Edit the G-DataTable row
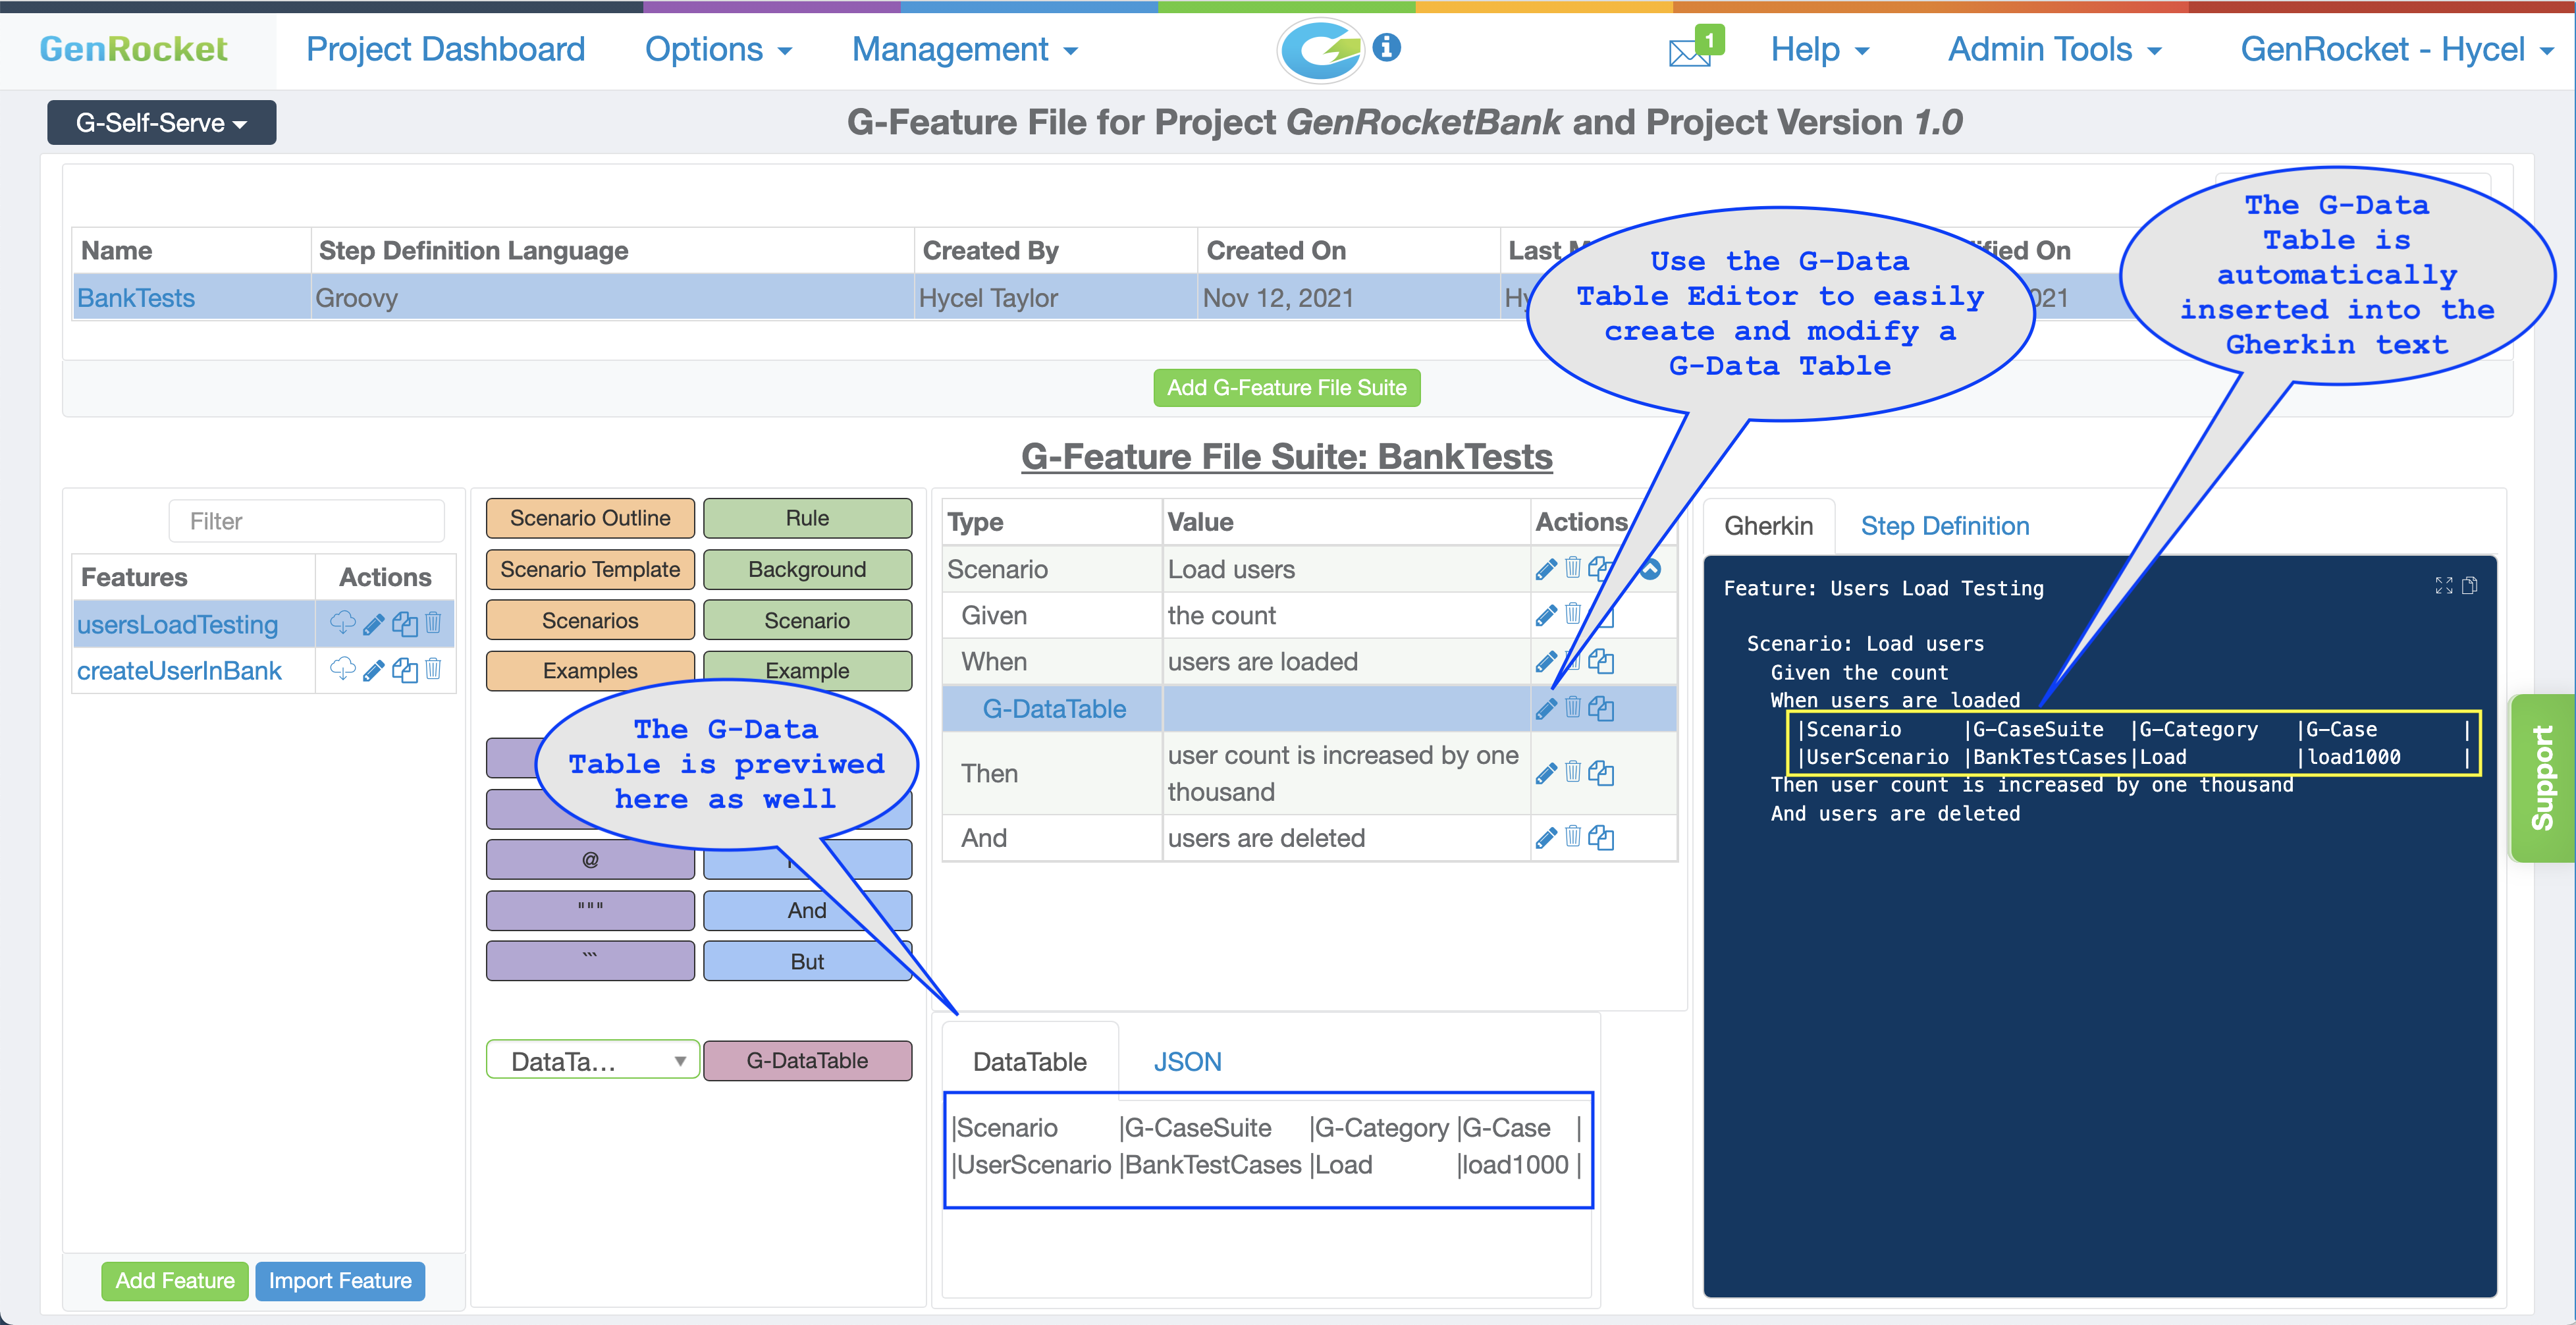 click(1545, 709)
